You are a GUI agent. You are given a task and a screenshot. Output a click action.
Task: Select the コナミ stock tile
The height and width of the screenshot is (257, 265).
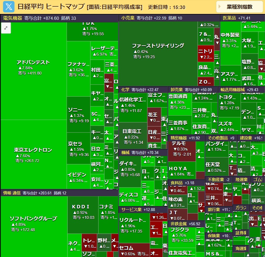coord(108,215)
